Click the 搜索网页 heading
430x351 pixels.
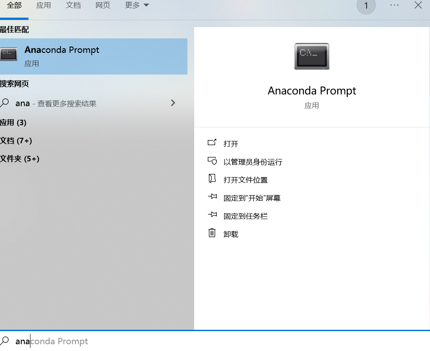(14, 84)
